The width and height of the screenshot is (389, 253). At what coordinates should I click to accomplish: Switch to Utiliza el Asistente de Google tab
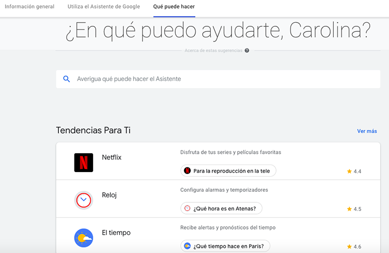point(103,7)
